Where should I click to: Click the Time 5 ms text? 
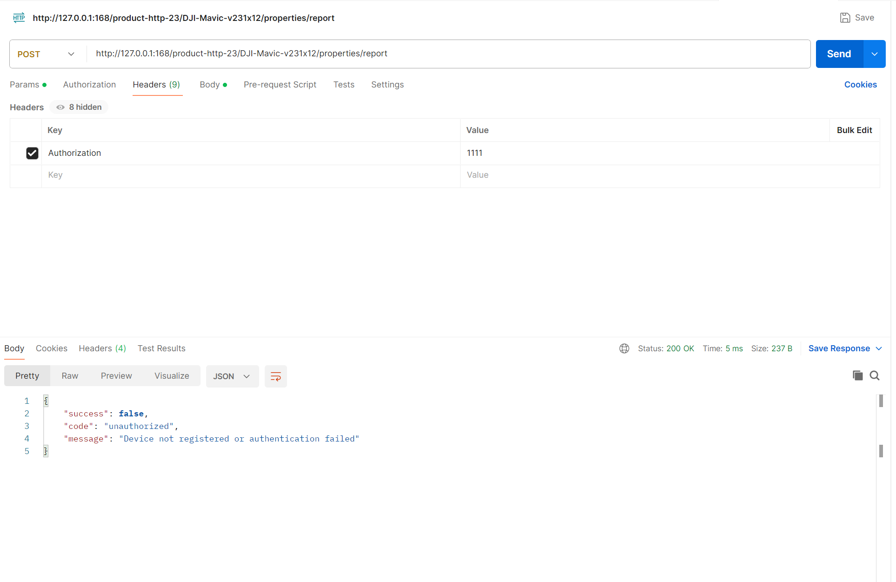tap(722, 348)
